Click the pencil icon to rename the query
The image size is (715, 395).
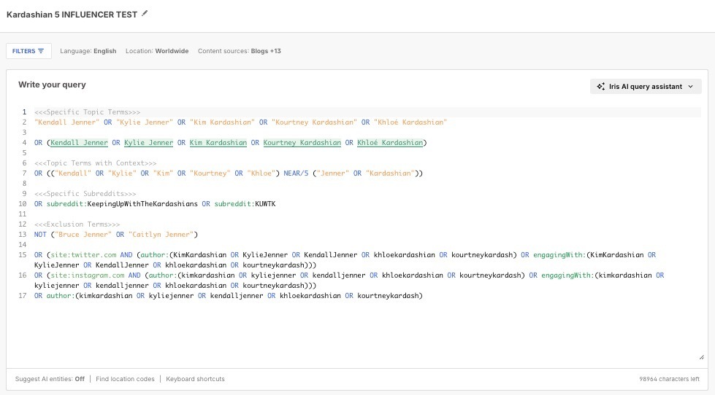[145, 14]
